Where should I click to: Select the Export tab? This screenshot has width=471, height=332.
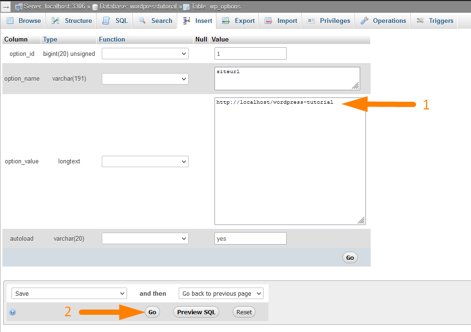point(238,21)
